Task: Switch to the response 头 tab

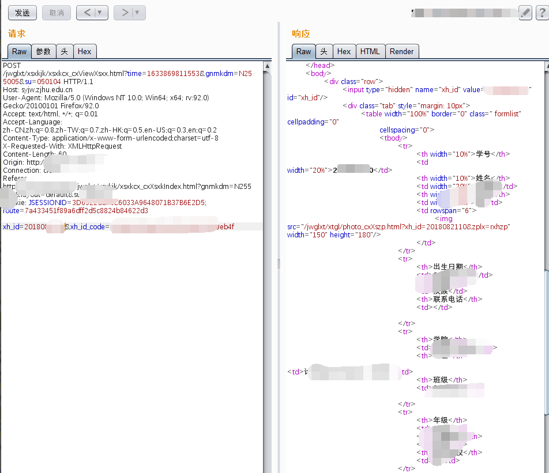Action: 324,51
